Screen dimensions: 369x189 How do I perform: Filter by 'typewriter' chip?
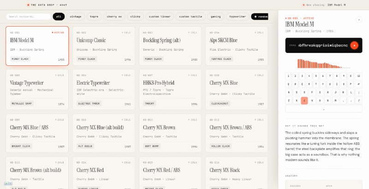tap(238, 17)
